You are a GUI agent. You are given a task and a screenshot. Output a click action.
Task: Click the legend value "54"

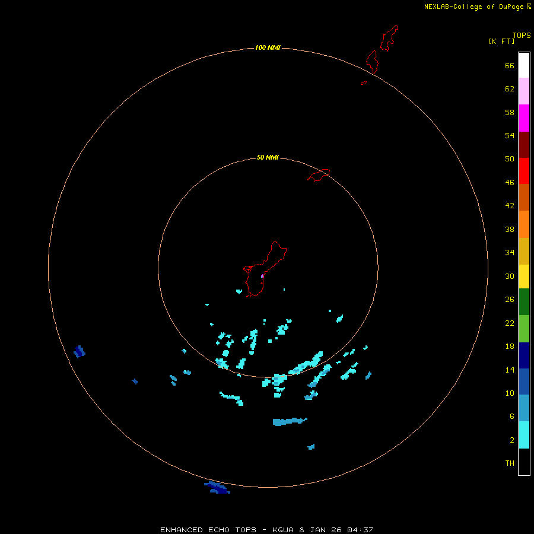(x=510, y=135)
